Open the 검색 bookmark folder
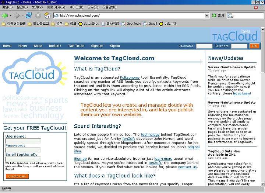The width and height of the screenshot is (265, 193). point(57,24)
